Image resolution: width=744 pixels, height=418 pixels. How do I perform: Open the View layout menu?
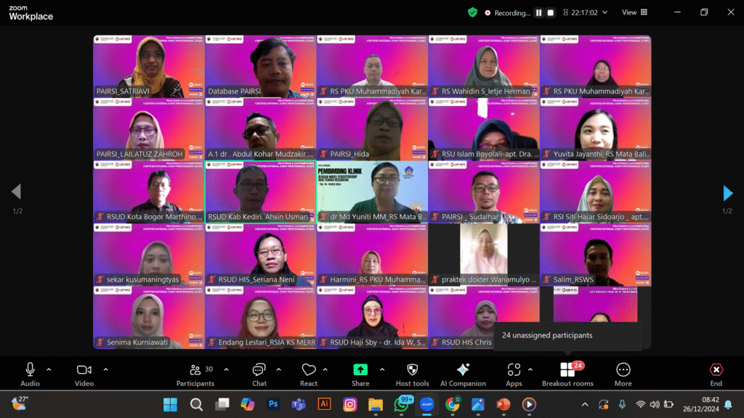(x=634, y=12)
